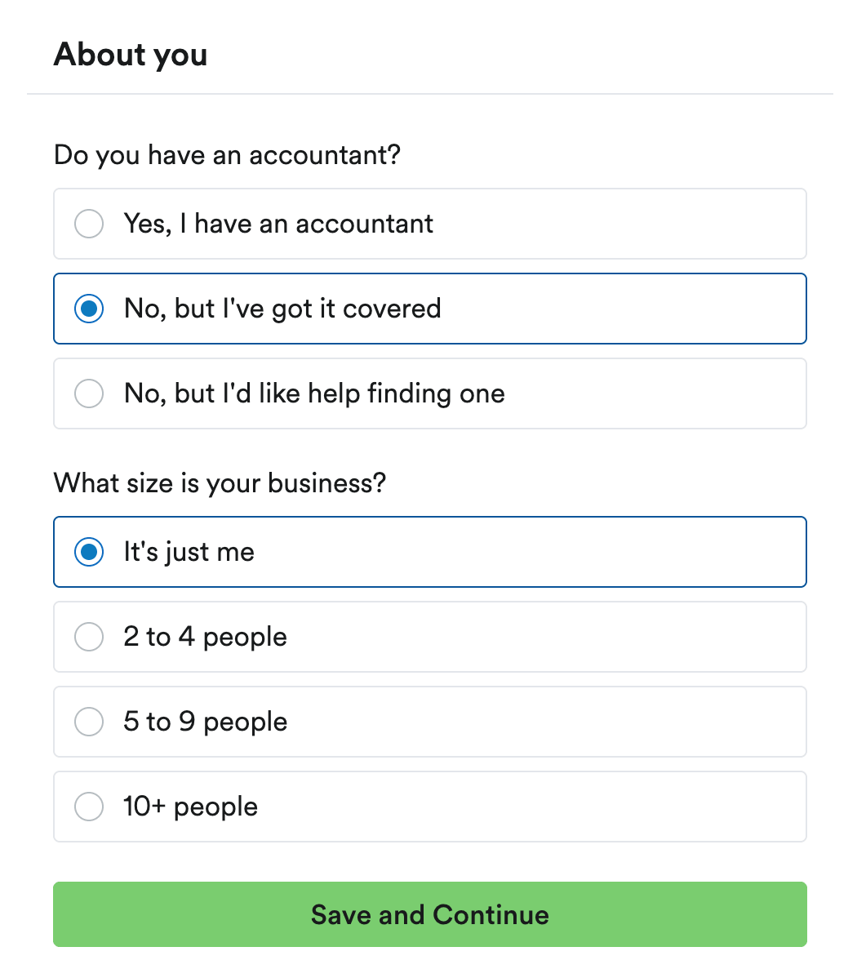Click 'No, but I'd like help finding one' text
857x978 pixels.
[x=314, y=393]
